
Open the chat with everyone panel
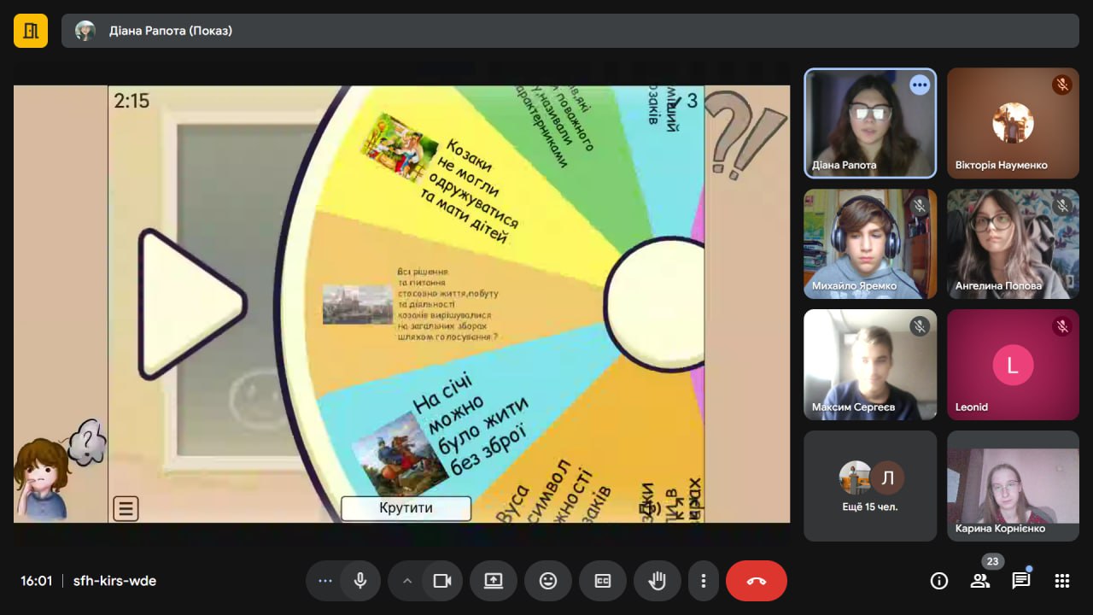(x=1021, y=581)
